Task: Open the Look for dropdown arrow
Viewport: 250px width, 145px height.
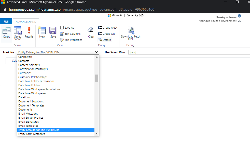Action: pyautogui.click(x=96, y=52)
